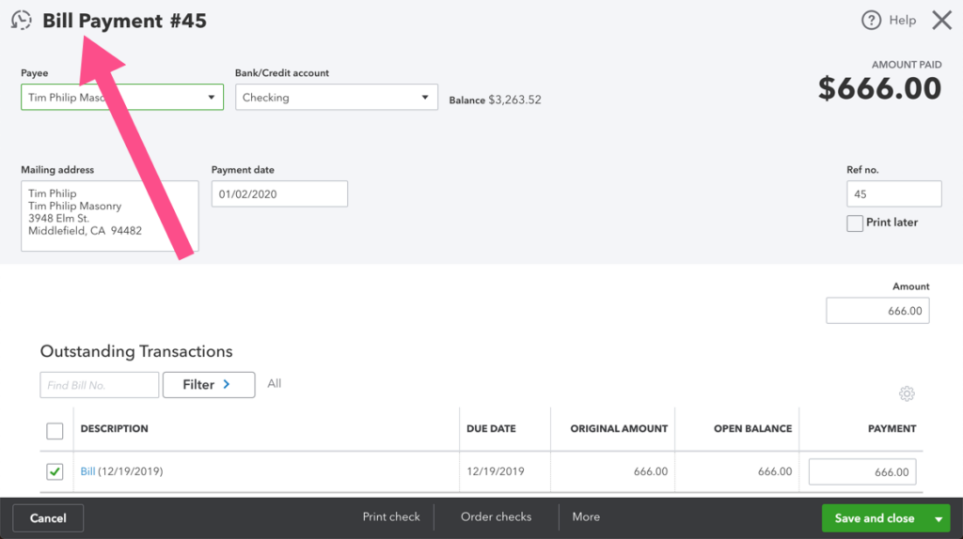The width and height of the screenshot is (963, 539).
Task: Click the DUE DATE column header
Action: pyautogui.click(x=491, y=428)
